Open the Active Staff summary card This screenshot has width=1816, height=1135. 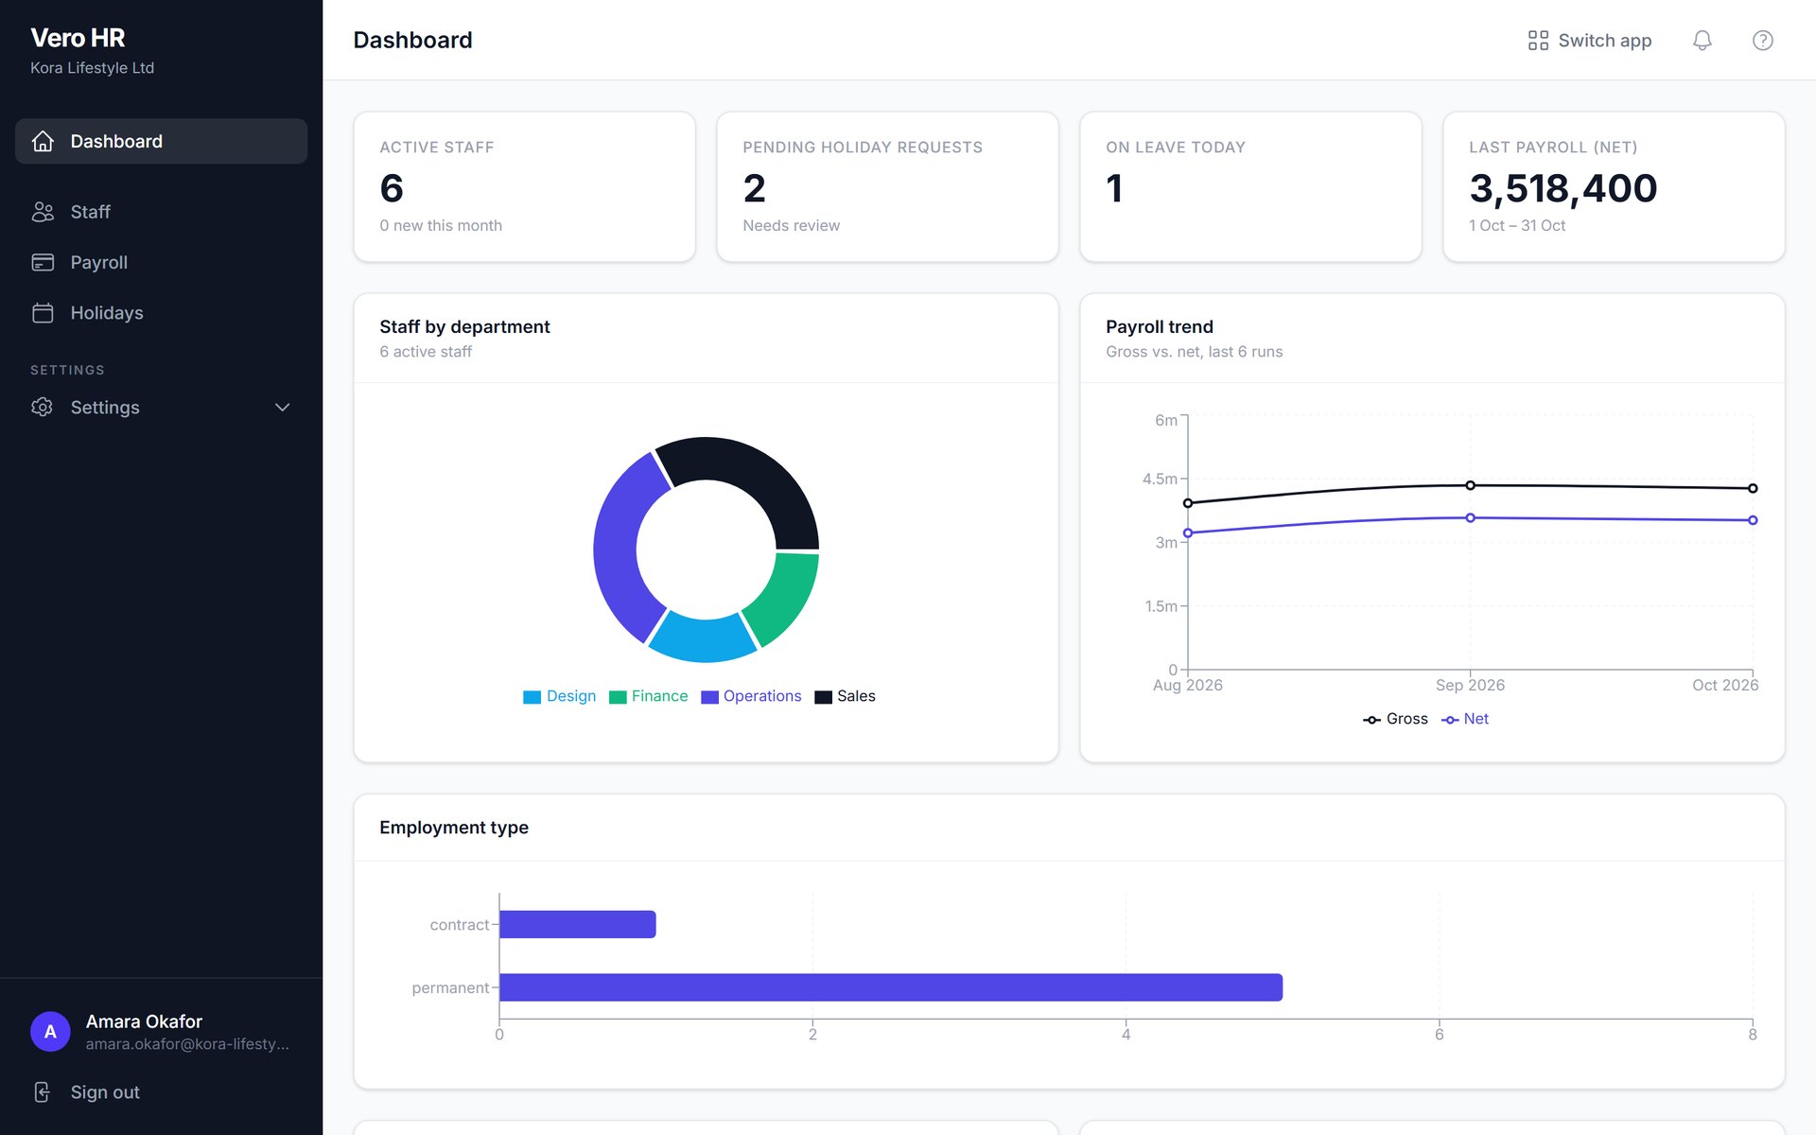tap(524, 186)
